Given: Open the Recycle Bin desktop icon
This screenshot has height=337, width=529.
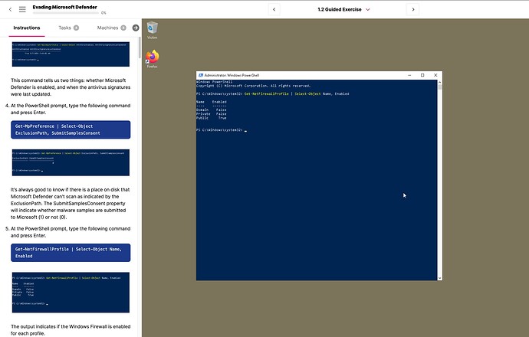Looking at the screenshot, I should click(x=152, y=31).
